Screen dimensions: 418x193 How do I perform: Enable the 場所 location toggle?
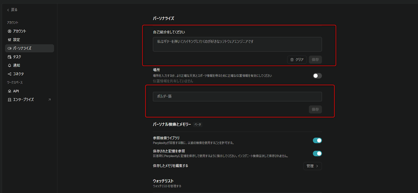317,76
